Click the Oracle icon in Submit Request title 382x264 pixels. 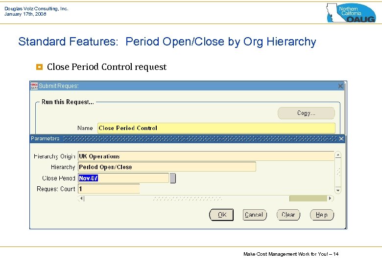point(34,86)
